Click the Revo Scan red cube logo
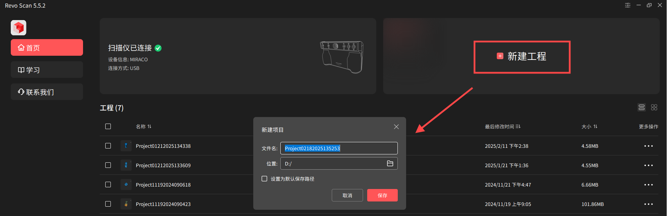Viewport: 667px width, 216px height. pyautogui.click(x=18, y=28)
